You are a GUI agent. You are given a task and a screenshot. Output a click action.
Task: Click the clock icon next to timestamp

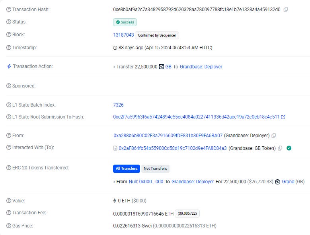[115, 48]
